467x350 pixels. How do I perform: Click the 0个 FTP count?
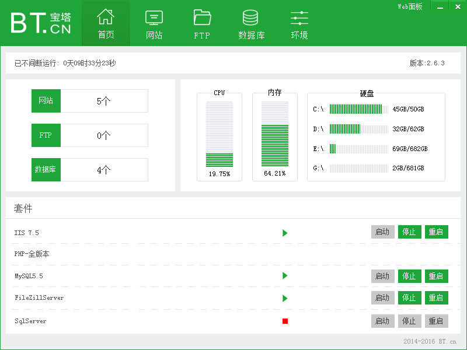(x=104, y=136)
